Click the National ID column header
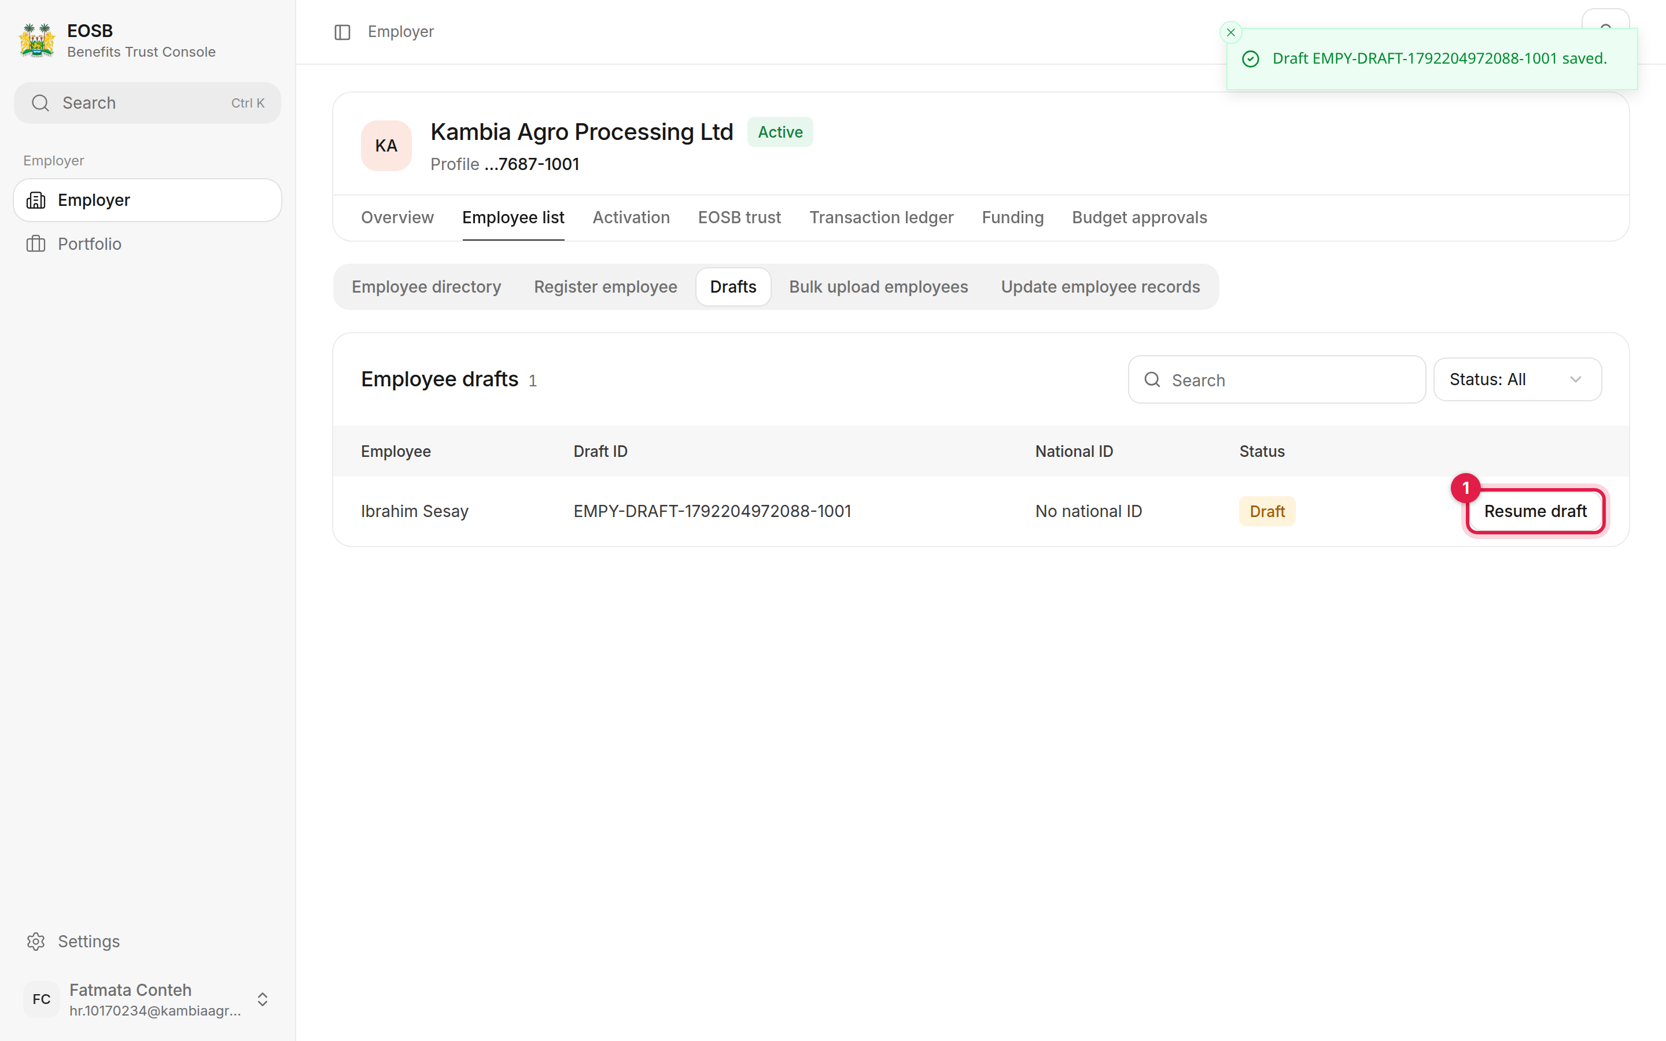The width and height of the screenshot is (1666, 1041). [x=1074, y=452]
